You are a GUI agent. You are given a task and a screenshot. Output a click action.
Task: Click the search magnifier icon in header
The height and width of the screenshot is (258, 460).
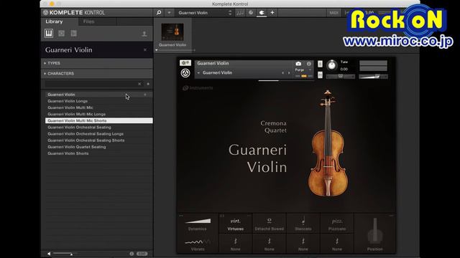point(159,13)
